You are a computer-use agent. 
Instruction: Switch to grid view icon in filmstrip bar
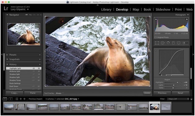click(x=17, y=99)
